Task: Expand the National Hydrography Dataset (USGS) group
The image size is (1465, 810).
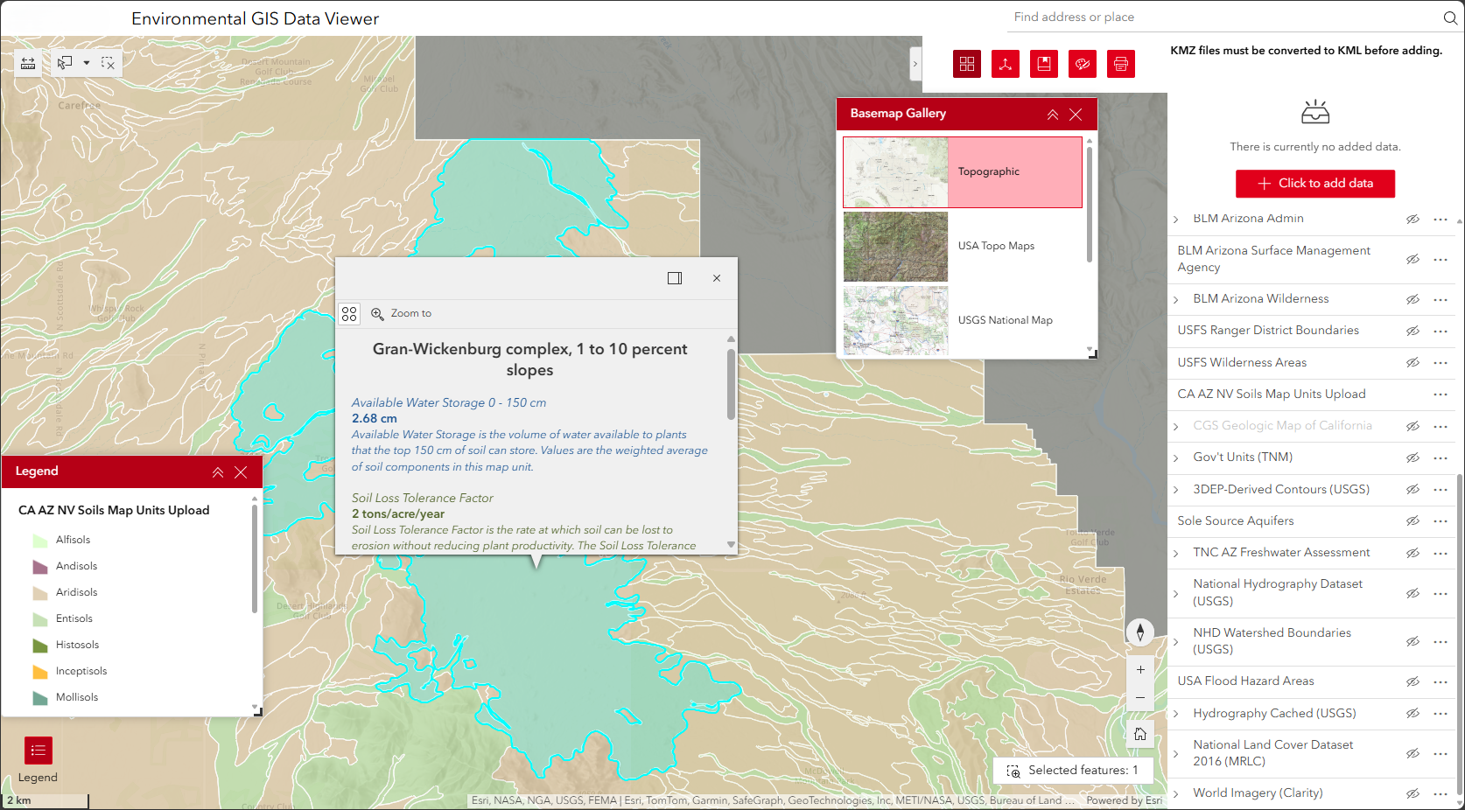Action: pos(1177,592)
